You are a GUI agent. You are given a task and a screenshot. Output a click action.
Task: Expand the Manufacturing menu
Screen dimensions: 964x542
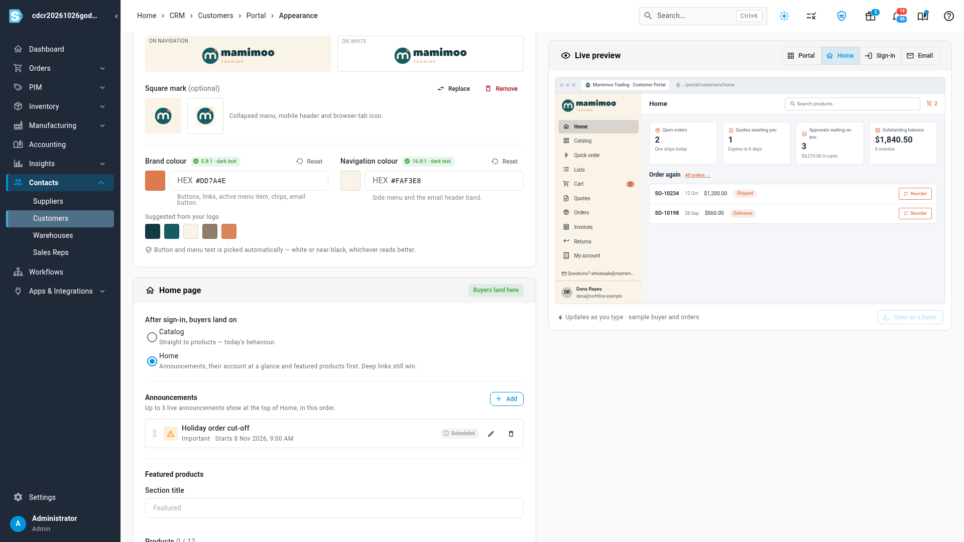pyautogui.click(x=102, y=125)
